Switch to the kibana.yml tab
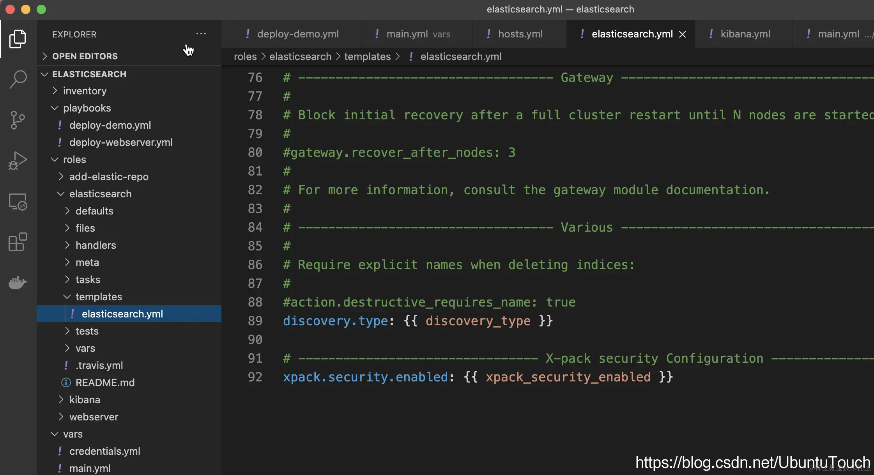The image size is (874, 475). [745, 34]
